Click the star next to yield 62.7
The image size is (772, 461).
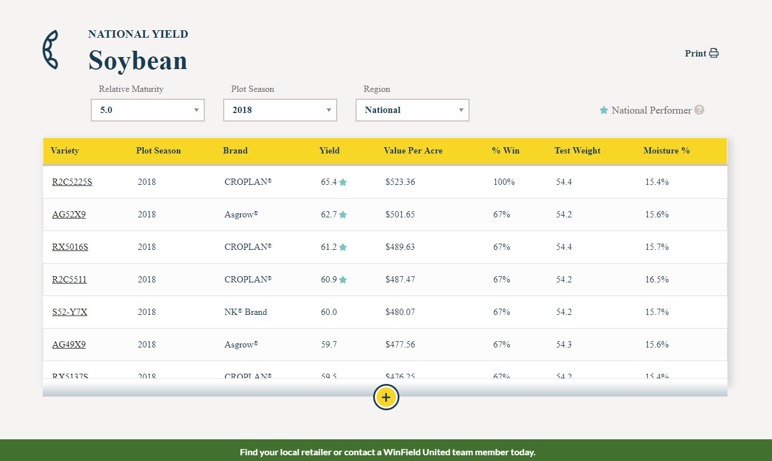pos(343,215)
